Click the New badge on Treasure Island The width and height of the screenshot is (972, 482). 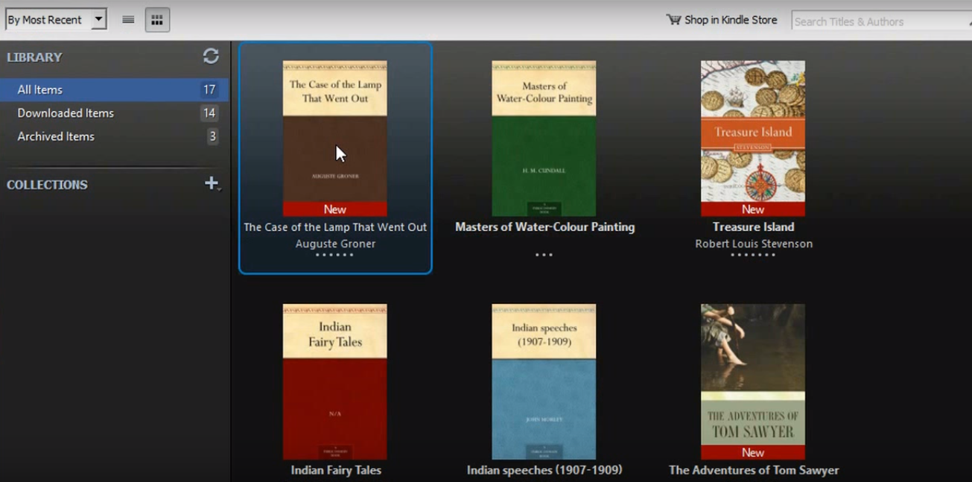tap(753, 209)
